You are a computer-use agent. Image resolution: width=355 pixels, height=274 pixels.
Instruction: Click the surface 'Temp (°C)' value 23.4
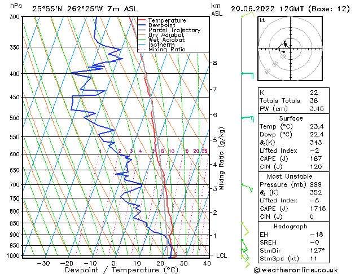[x=317, y=126]
